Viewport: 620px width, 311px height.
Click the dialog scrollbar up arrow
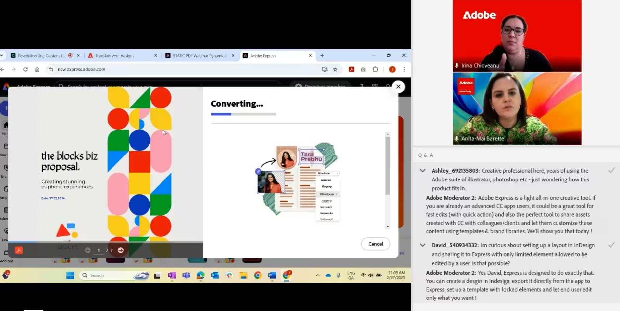388,134
